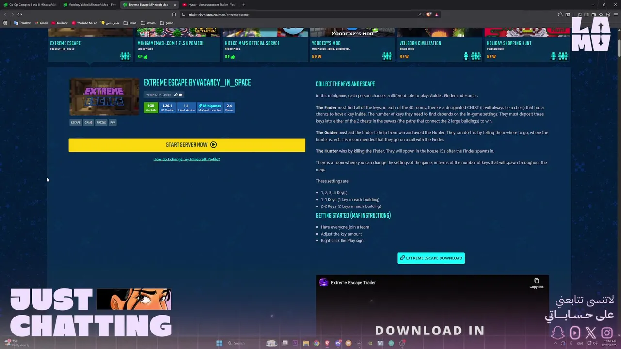Click the Copy link icon on trailer

click(536, 284)
